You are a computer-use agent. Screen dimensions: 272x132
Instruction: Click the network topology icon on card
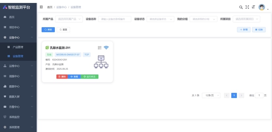(x=101, y=62)
